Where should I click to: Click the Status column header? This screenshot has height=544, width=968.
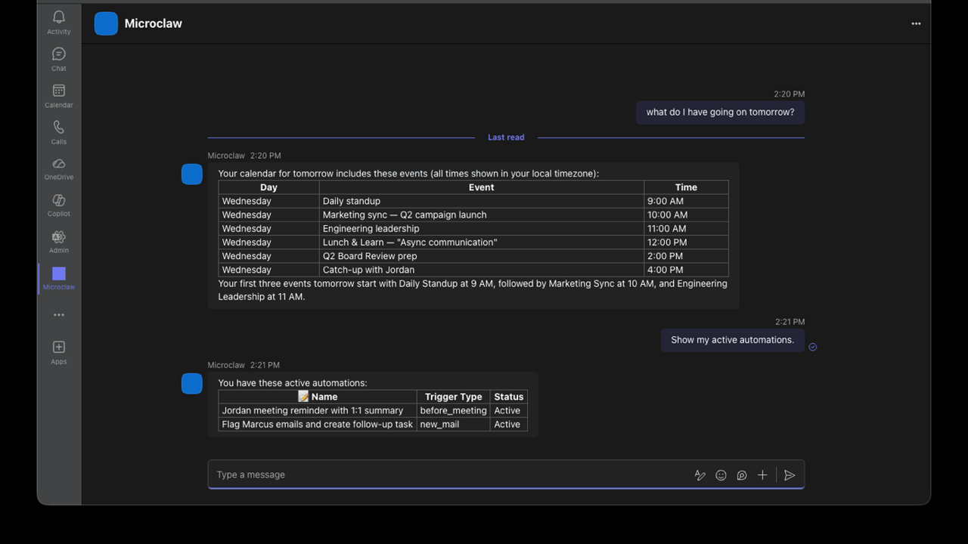point(508,397)
